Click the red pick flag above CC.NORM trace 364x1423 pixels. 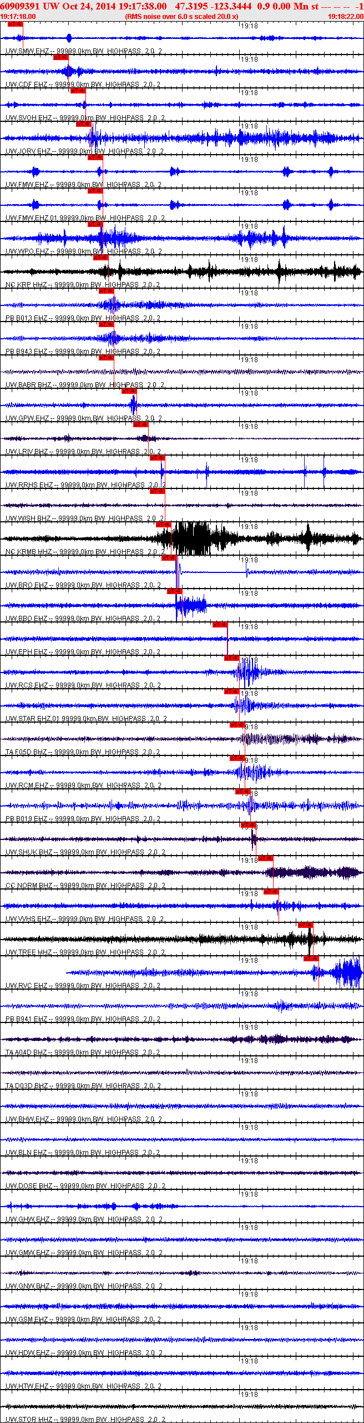point(266,858)
